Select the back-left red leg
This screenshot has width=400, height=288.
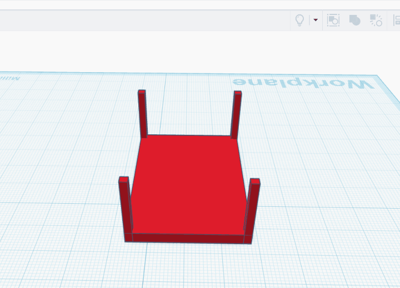(143, 114)
